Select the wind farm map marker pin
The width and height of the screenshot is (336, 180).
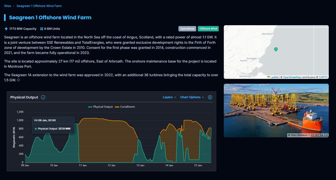(x=276, y=49)
